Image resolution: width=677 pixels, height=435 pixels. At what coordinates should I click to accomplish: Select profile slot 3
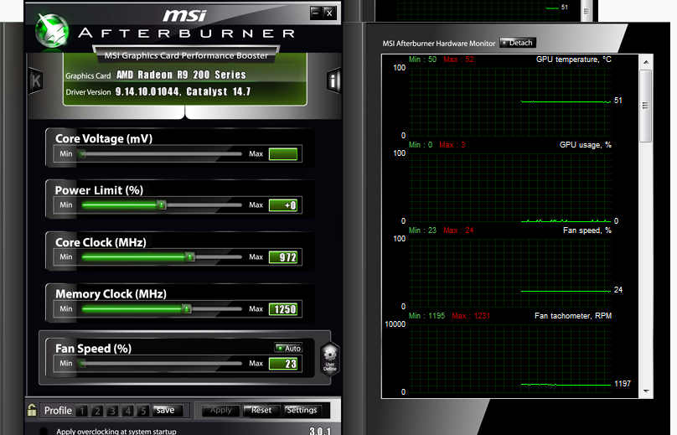coord(112,411)
